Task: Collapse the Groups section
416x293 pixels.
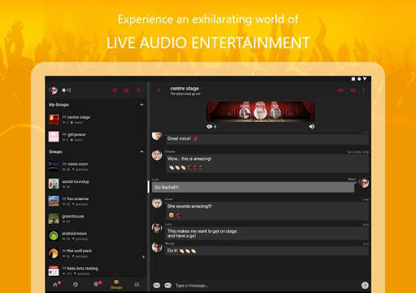Action: click(141, 151)
